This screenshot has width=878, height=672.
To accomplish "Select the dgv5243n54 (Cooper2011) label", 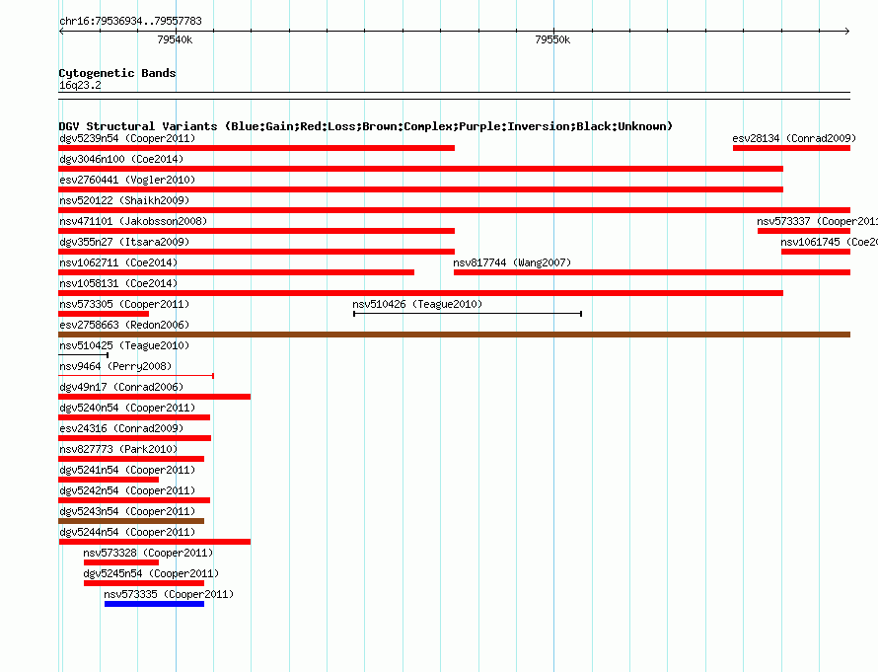I will tap(127, 511).
